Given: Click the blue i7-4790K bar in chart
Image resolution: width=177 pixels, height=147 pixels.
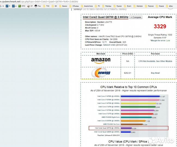Looking at the screenshot, I should point(140,96).
